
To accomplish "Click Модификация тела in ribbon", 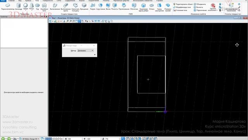I will [x=182, y=7].
